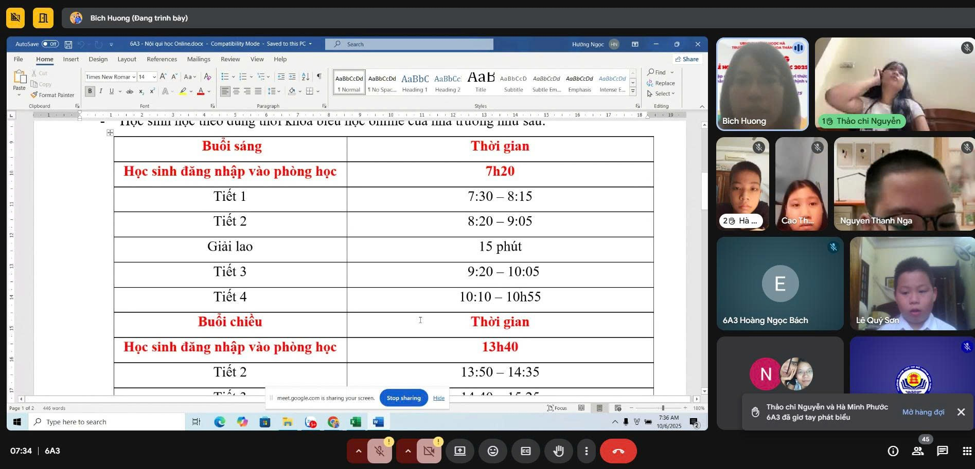Viewport: 975px width, 469px height.
Task: Open the Insert ribbon tab
Action: 70,59
